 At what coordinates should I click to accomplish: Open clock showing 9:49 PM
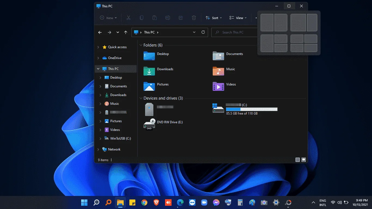click(360, 202)
